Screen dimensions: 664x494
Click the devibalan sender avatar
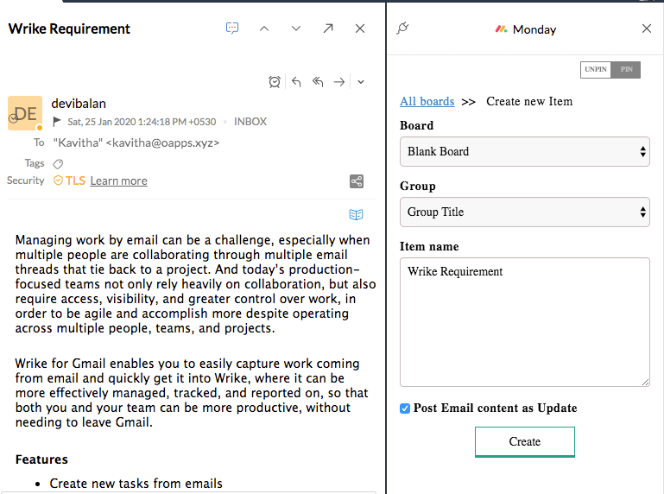[25, 113]
